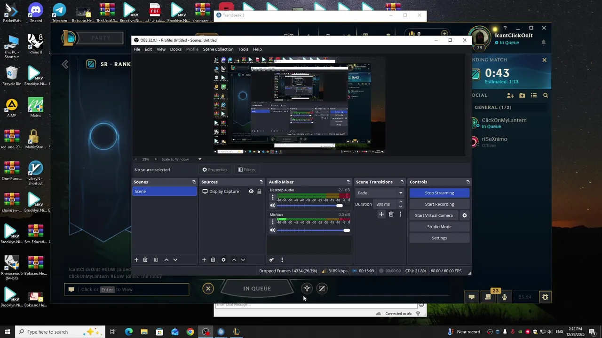602x338 pixels.
Task: Remove selected scene with trash icon
Action: pyautogui.click(x=145, y=260)
